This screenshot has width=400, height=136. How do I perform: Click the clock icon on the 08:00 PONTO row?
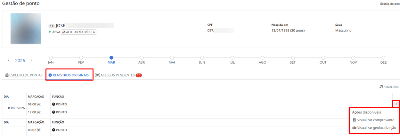click(53, 104)
